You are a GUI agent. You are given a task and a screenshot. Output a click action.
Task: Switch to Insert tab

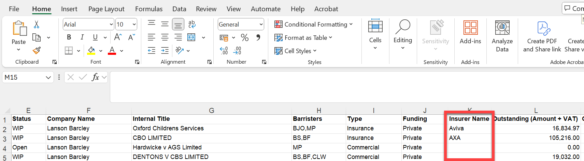[69, 9]
